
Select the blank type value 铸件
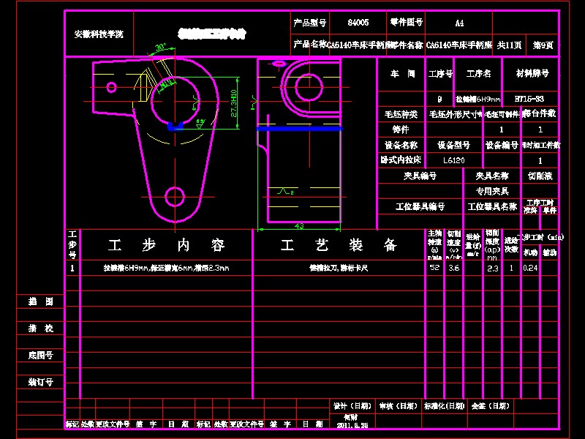[401, 130]
